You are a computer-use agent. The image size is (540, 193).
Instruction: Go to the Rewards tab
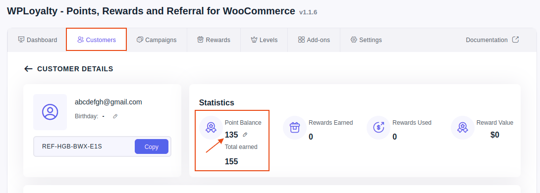tap(214, 40)
